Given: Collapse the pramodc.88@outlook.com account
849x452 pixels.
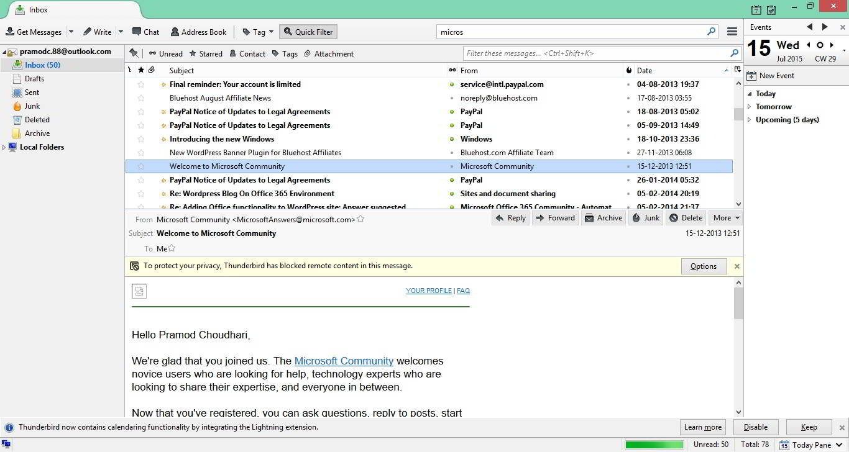Looking at the screenshot, I should pyautogui.click(x=4, y=52).
